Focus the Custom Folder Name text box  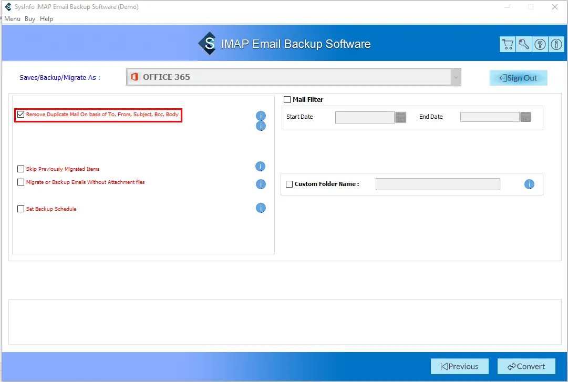(x=438, y=184)
